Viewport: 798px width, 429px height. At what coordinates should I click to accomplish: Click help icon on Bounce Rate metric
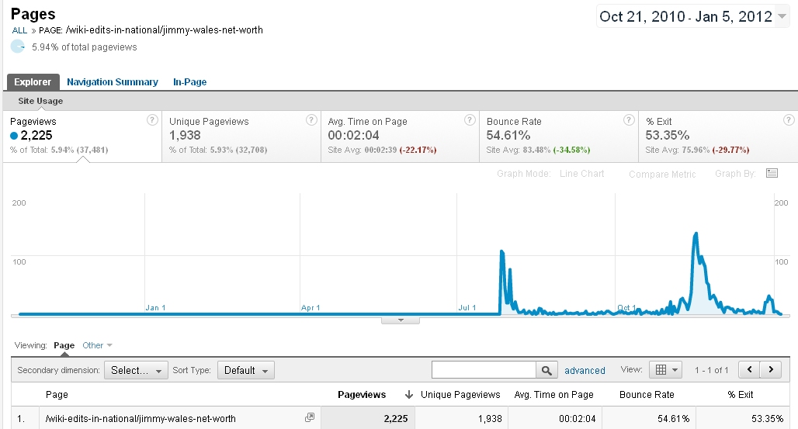[x=629, y=120]
